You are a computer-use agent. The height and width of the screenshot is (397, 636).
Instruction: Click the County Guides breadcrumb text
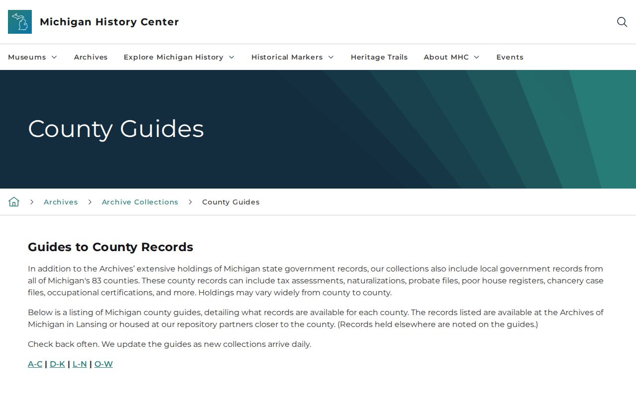coord(231,202)
